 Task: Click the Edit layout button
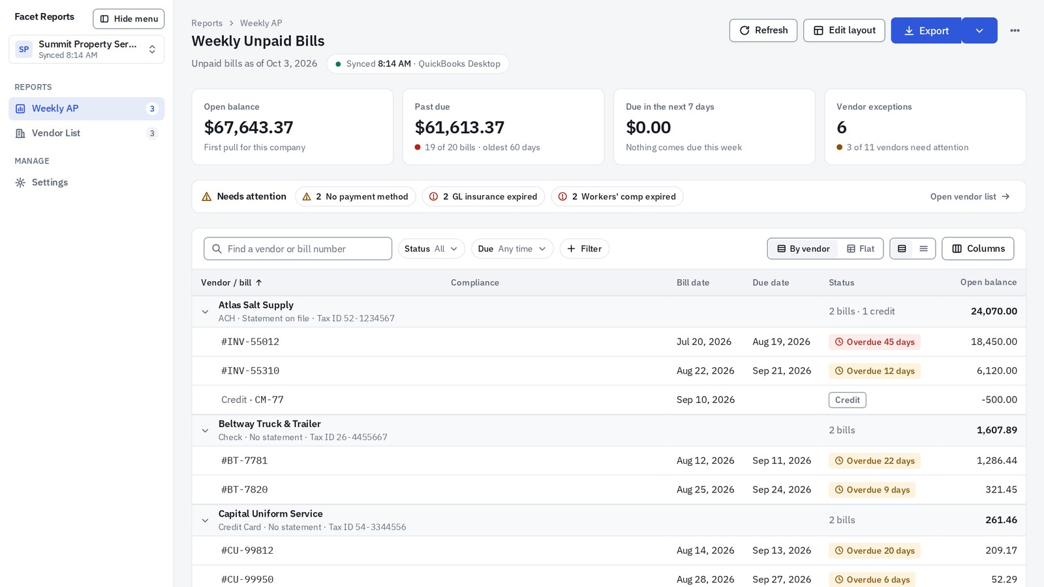tap(844, 31)
